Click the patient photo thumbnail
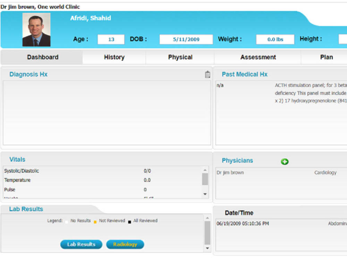 [36, 29]
